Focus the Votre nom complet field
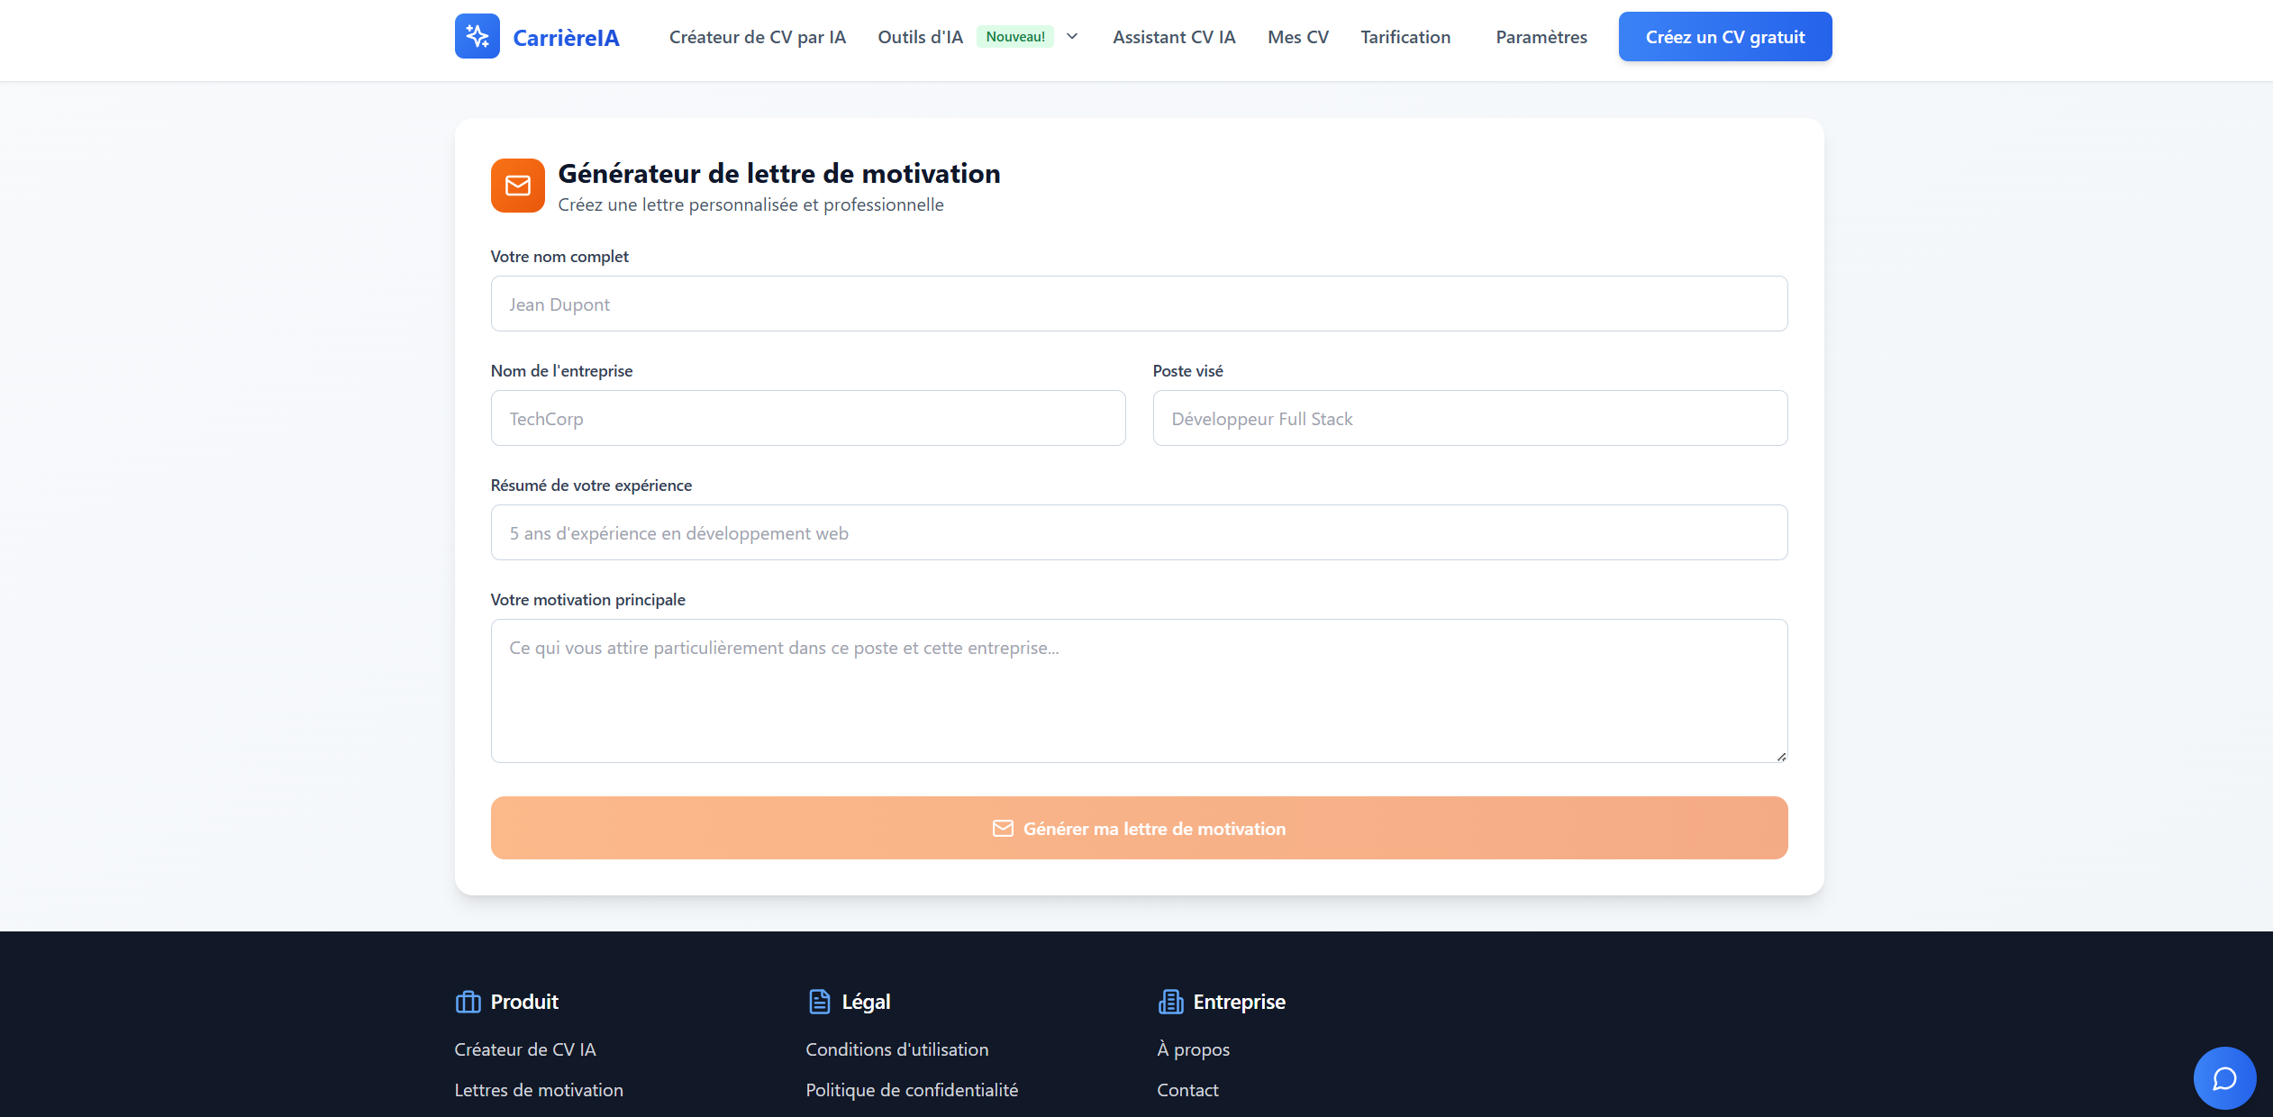Image resolution: width=2273 pixels, height=1117 pixels. [1139, 304]
